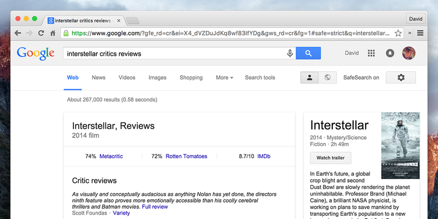Show hidden extensions with double chevron
The height and width of the screenshot is (219, 438).
coord(410,33)
